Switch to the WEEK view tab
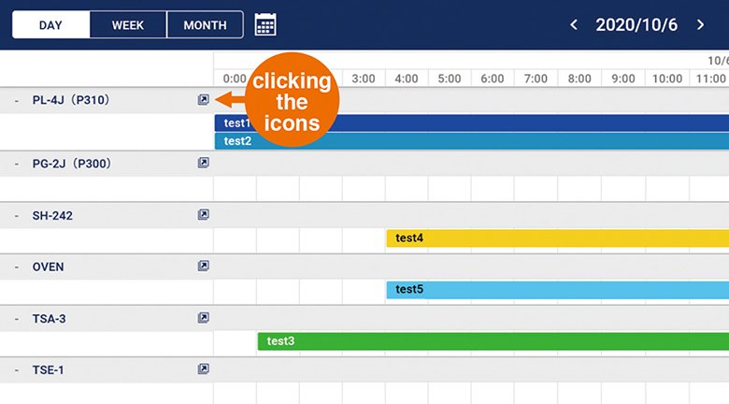This screenshot has width=729, height=404. click(128, 24)
